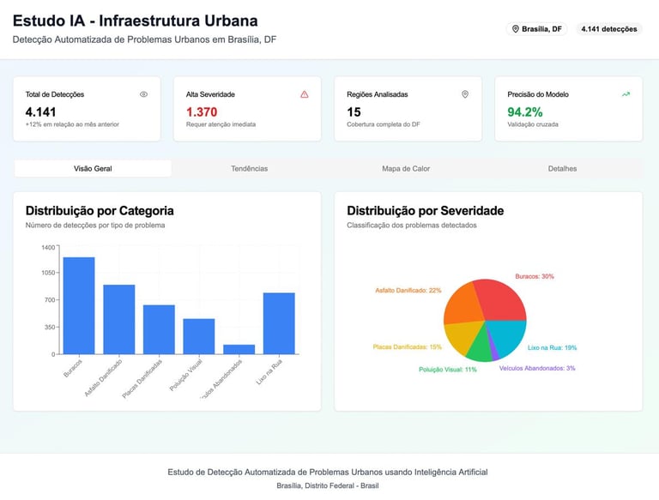Click the cyan Lixo na Rua pie slice
Screen dimensions: 659x500
(506, 336)
